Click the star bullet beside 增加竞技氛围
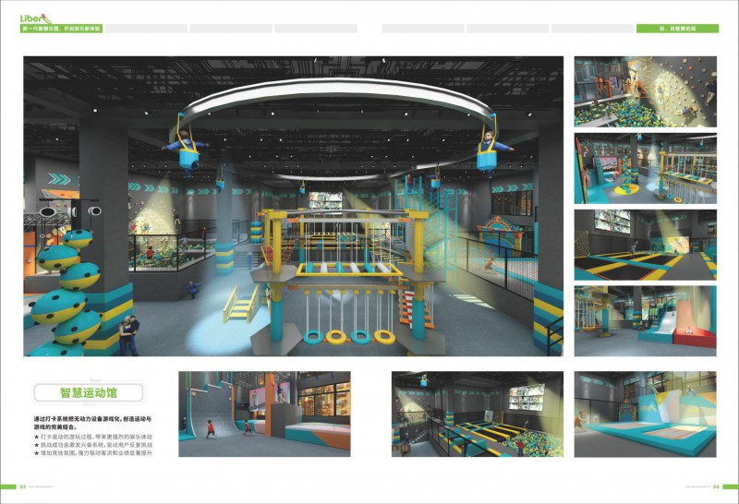This screenshot has height=504, width=739. tap(35, 453)
